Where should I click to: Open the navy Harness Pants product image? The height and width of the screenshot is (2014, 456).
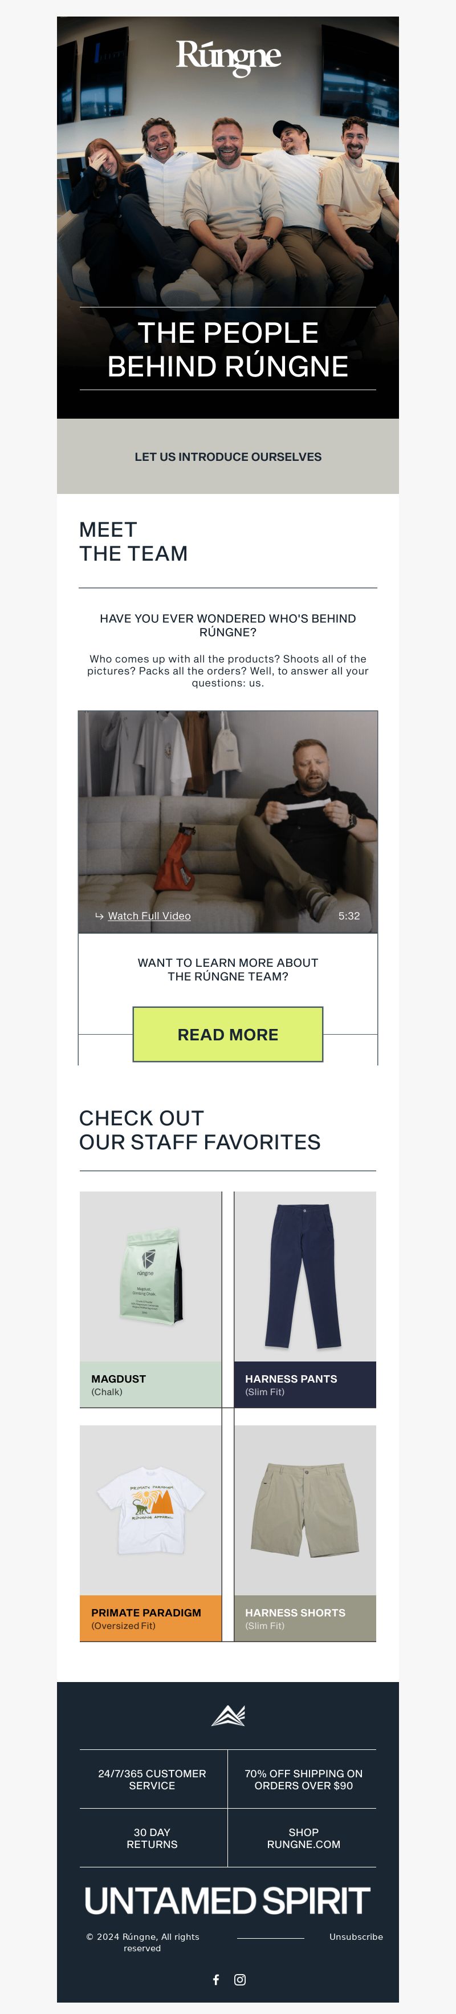[306, 1276]
